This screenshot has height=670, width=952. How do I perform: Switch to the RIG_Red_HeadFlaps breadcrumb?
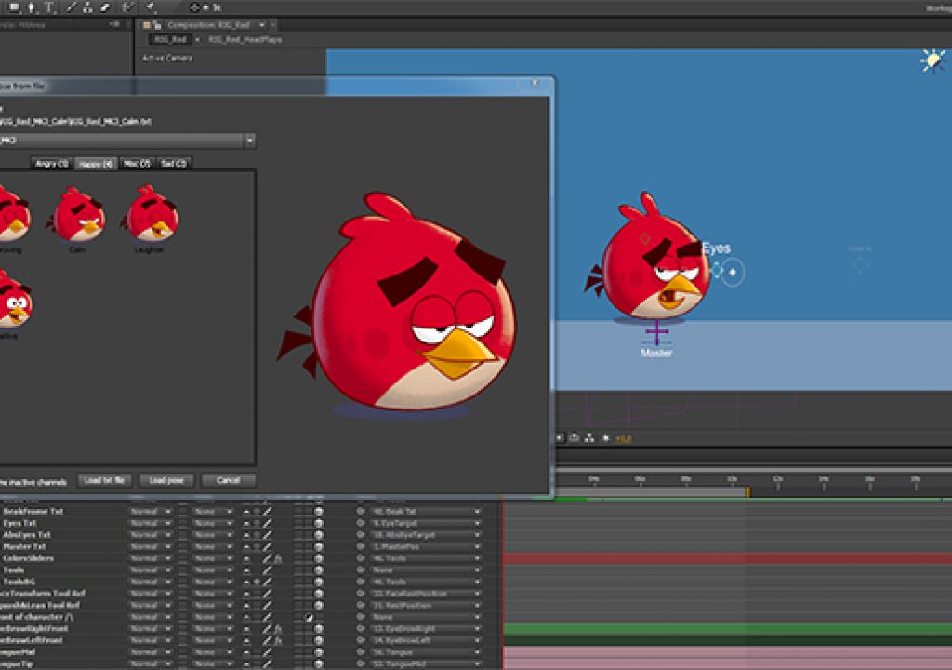(245, 39)
